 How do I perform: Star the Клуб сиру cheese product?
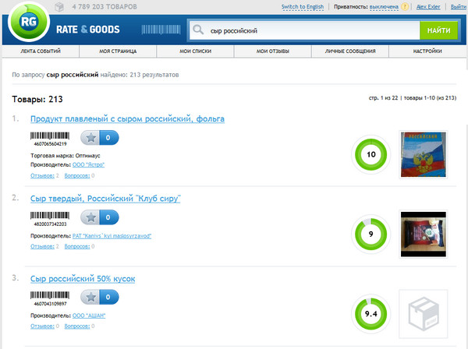pyautogui.click(x=90, y=217)
